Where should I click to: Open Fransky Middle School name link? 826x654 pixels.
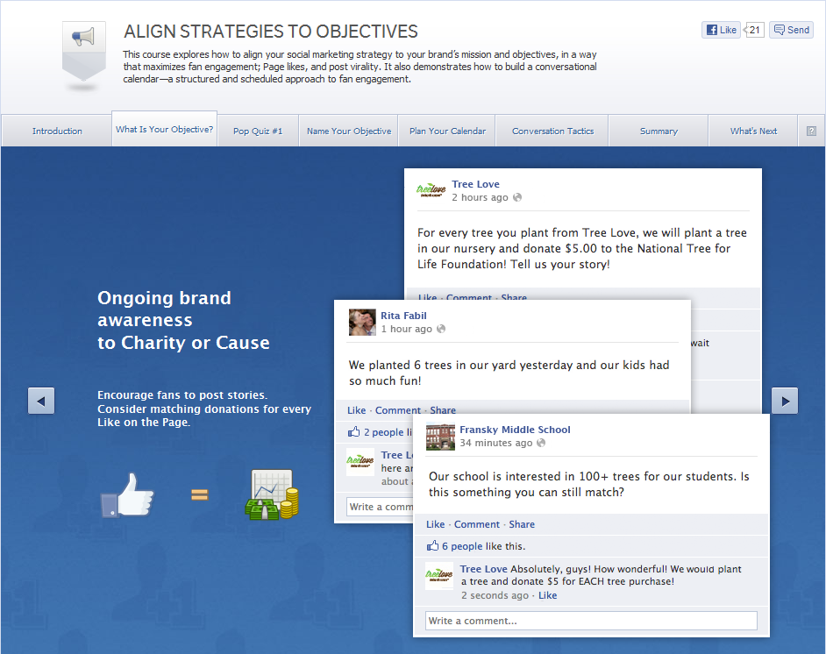click(x=515, y=430)
